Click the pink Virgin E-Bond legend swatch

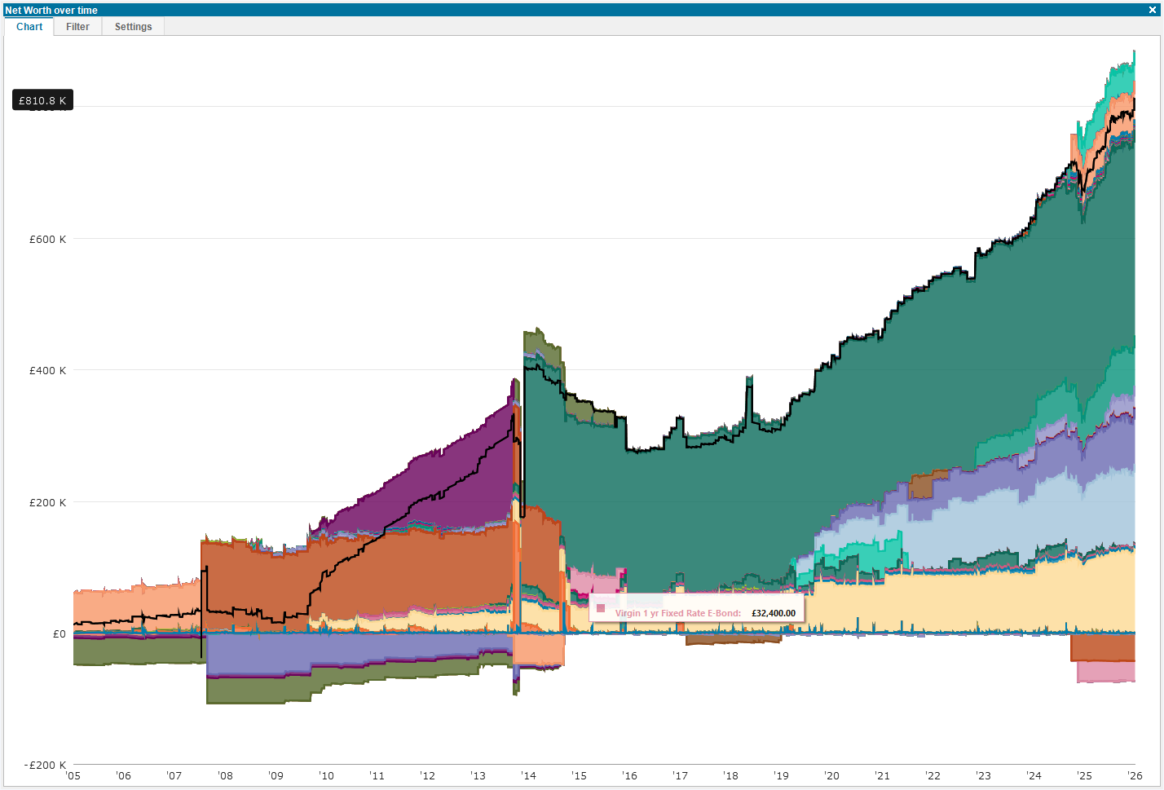coord(601,608)
